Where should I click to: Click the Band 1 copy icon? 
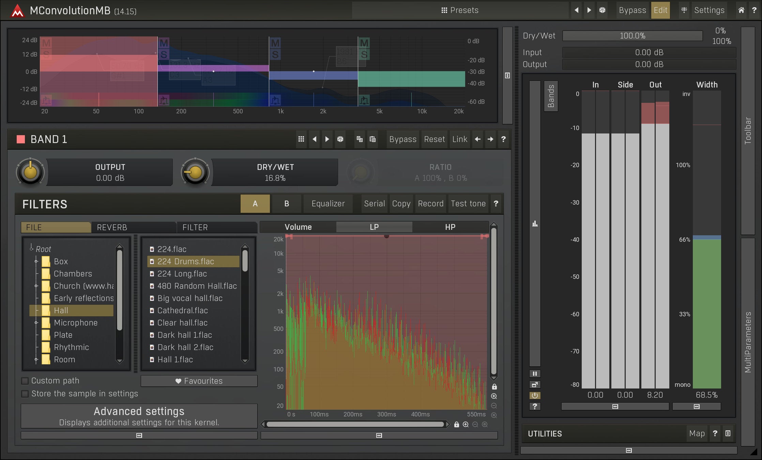360,139
